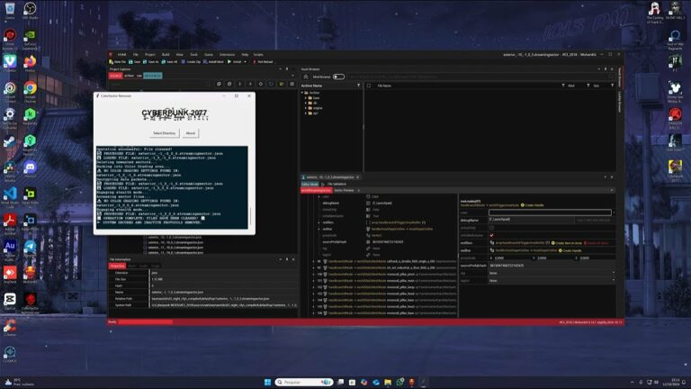Viewport: 691px width, 389px height.
Task: Expand the base archive folder
Action: pyautogui.click(x=306, y=98)
